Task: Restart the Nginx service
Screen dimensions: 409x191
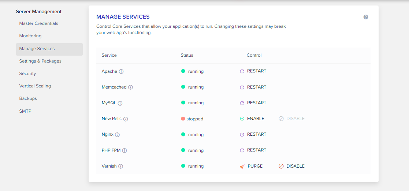Action: [253, 134]
